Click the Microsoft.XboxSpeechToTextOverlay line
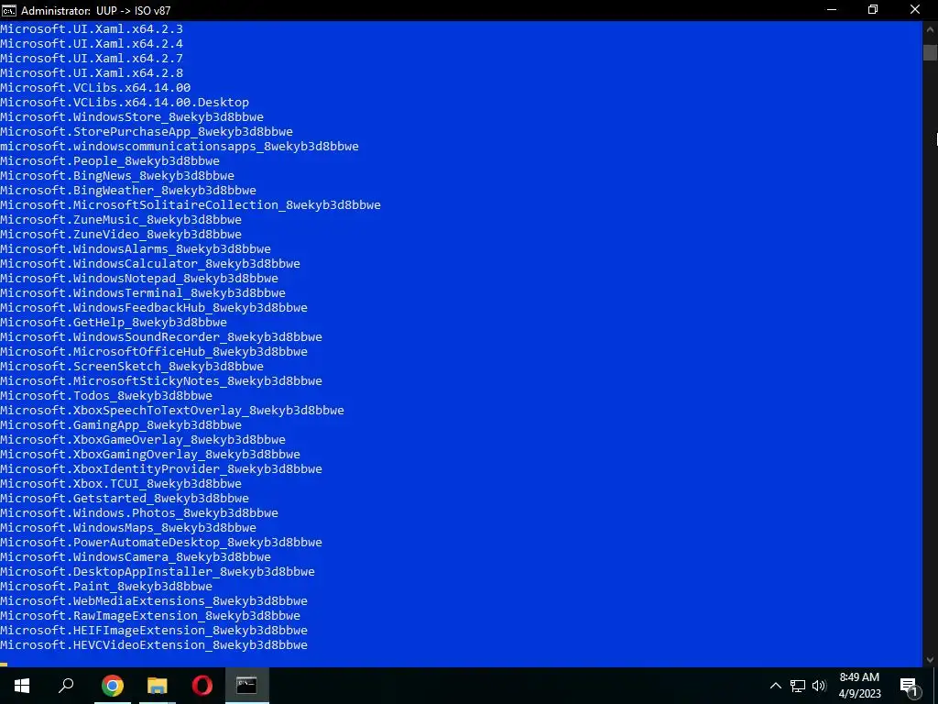The width and height of the screenshot is (938, 704). (x=172, y=410)
